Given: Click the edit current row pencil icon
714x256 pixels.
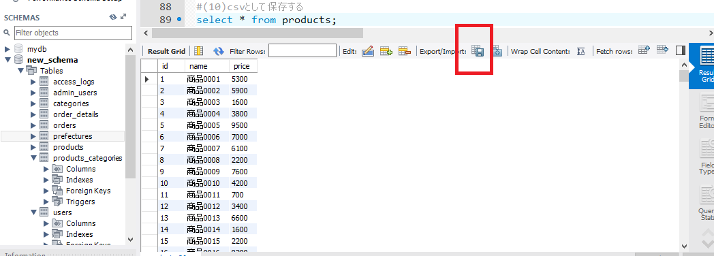Looking at the screenshot, I should tap(367, 51).
